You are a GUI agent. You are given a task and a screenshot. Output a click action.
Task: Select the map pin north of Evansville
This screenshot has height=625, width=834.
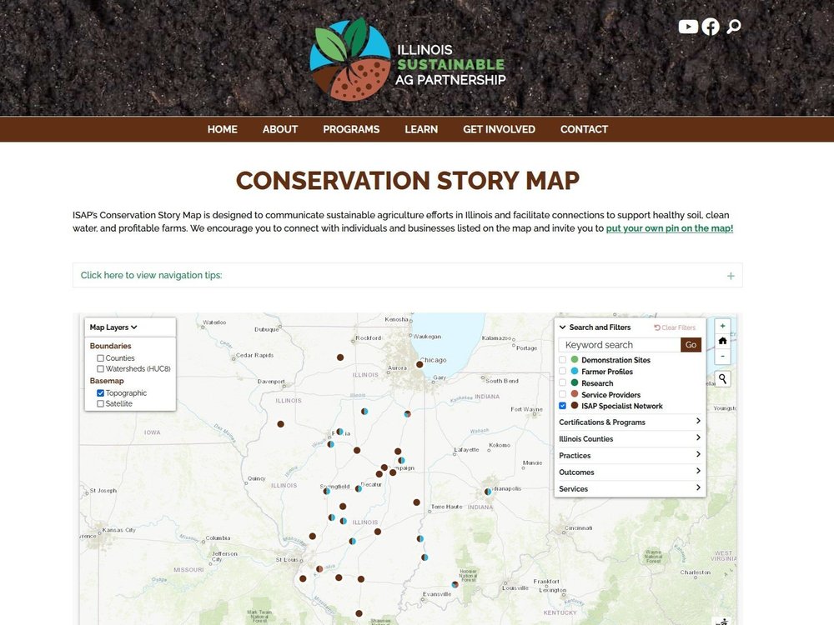(455, 585)
